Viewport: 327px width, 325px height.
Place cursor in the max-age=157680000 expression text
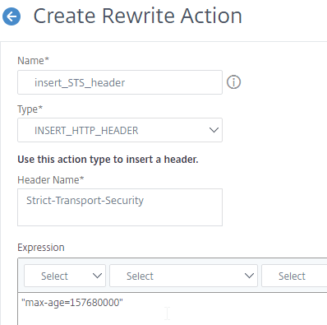coord(72,303)
